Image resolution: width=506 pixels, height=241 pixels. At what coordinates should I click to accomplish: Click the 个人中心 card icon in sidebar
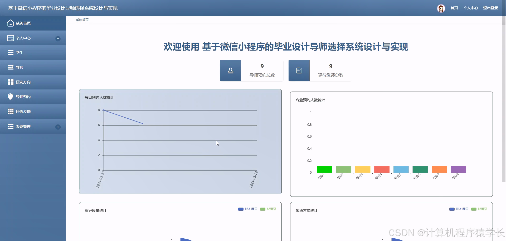(x=10, y=38)
